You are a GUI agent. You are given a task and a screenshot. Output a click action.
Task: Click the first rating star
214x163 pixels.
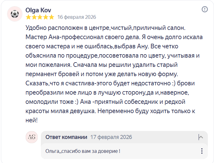coord(29,17)
